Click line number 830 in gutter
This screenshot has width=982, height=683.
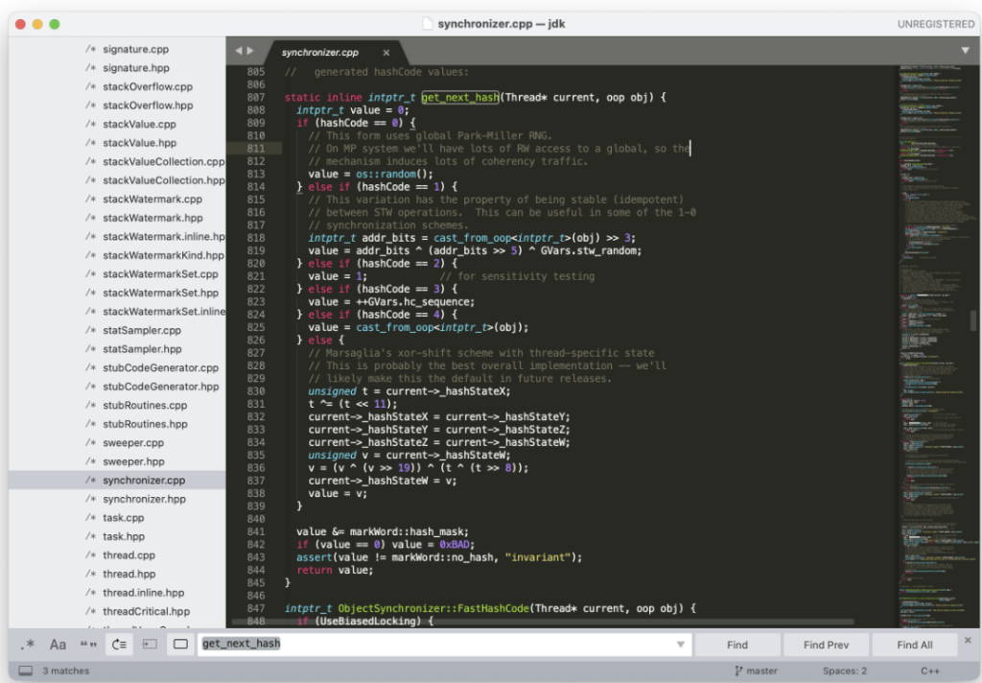click(255, 391)
